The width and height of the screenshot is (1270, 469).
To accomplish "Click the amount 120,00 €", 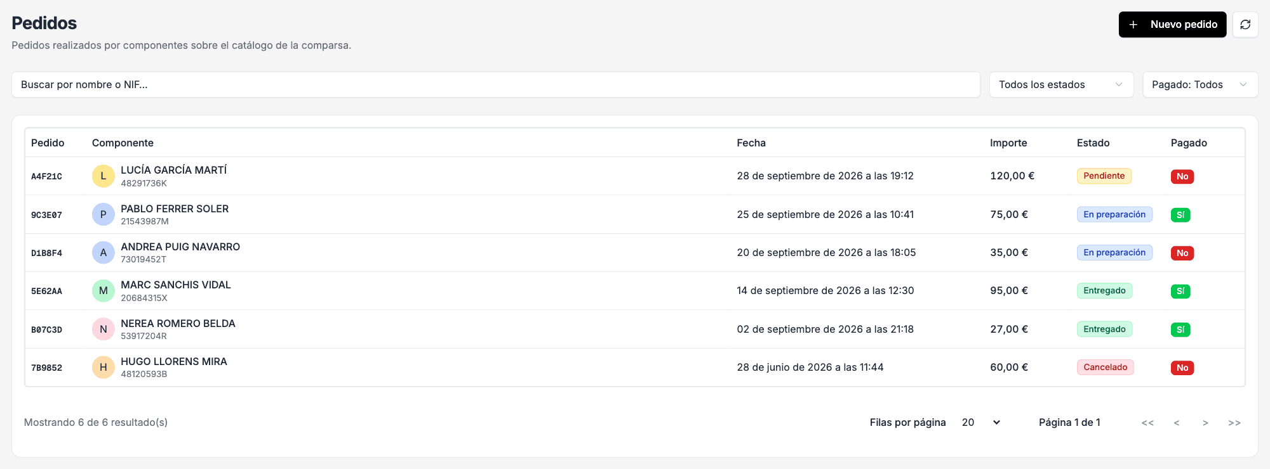I will click(1012, 176).
